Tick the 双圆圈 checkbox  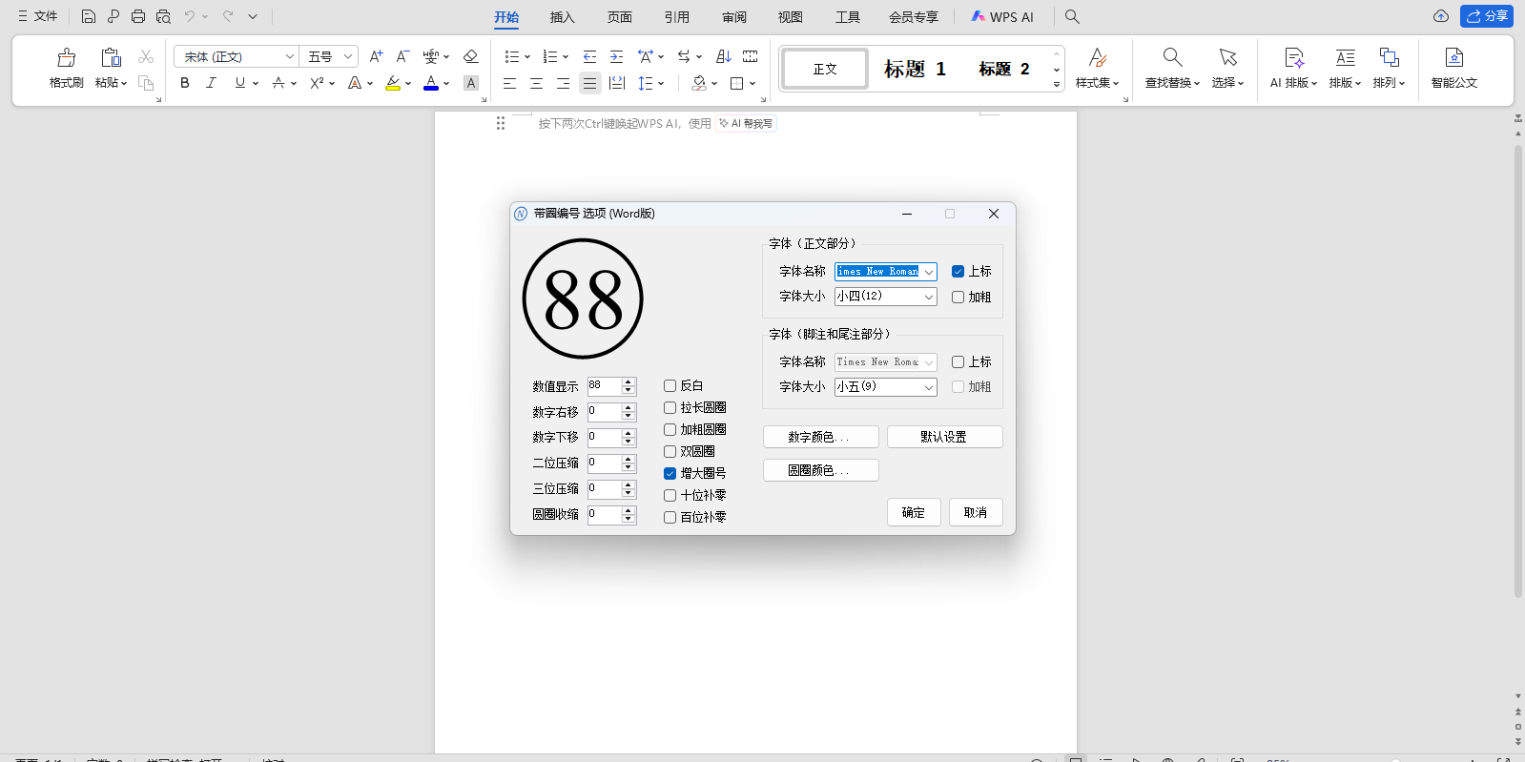point(670,452)
